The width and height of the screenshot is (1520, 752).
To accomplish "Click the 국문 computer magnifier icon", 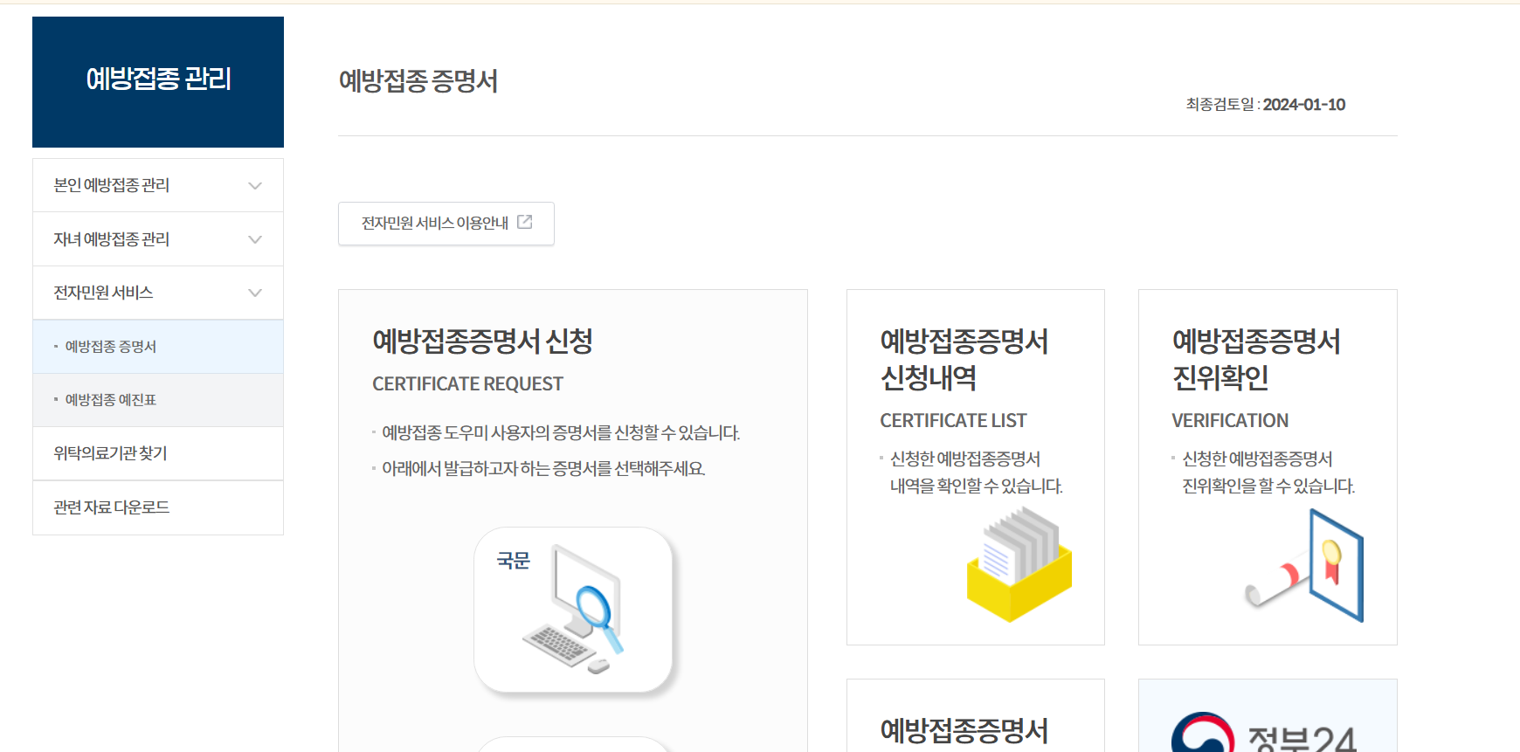I will (573, 610).
